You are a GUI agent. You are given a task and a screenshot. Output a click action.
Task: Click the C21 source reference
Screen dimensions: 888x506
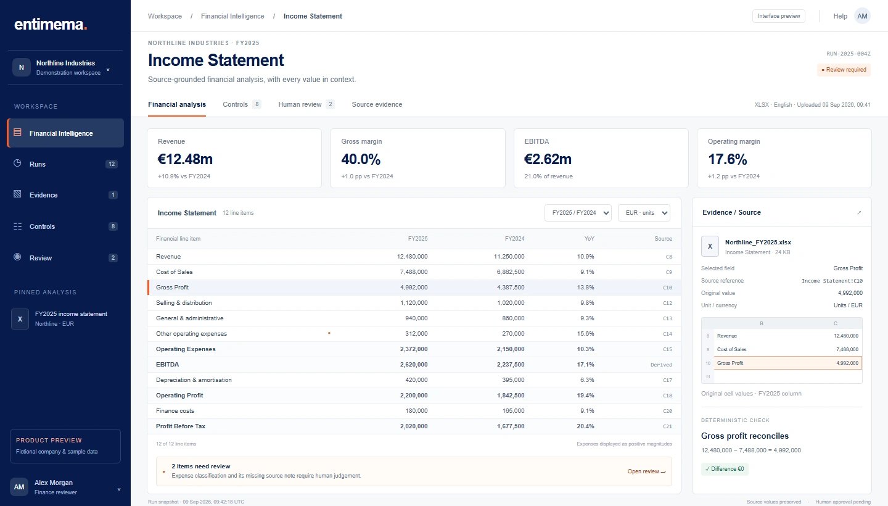pos(667,426)
